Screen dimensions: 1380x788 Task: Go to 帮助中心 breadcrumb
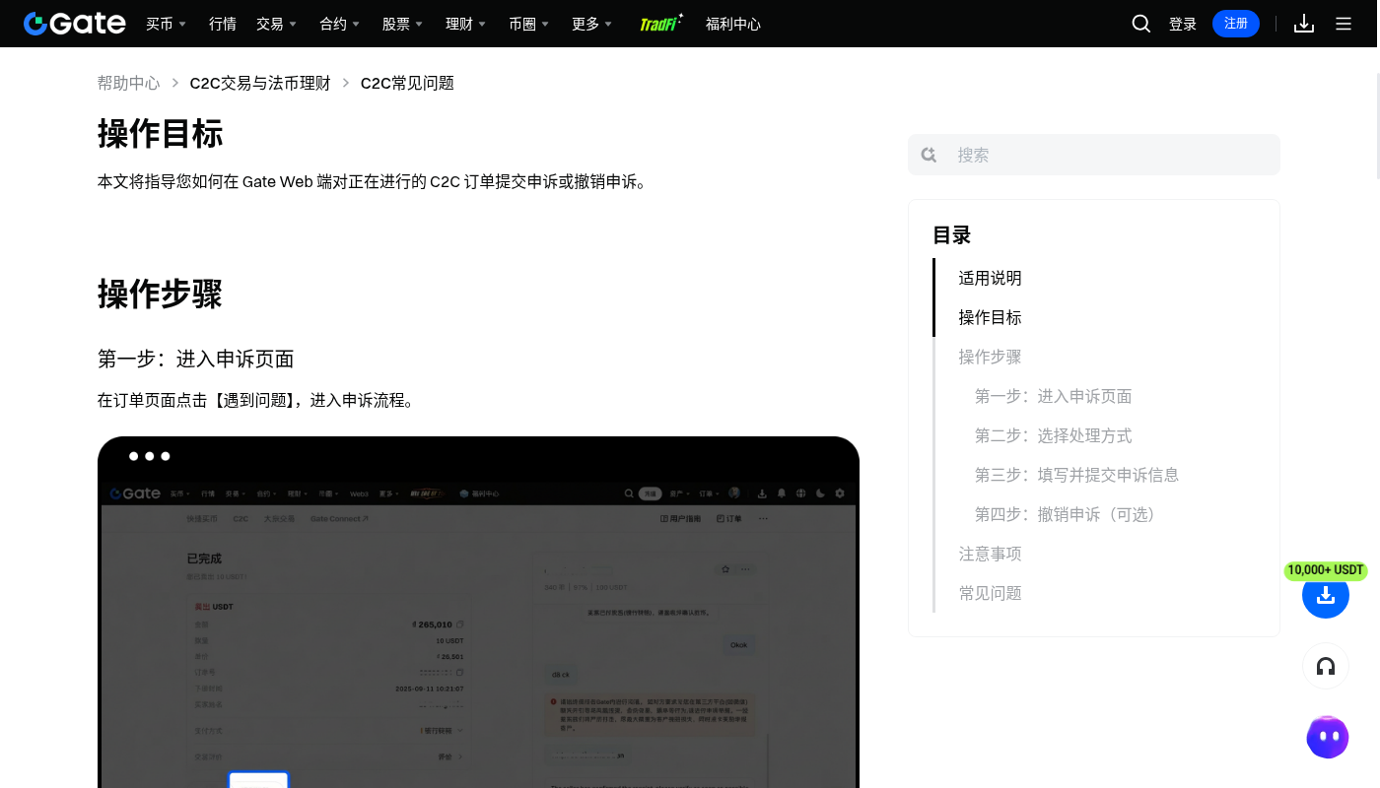[x=128, y=83]
